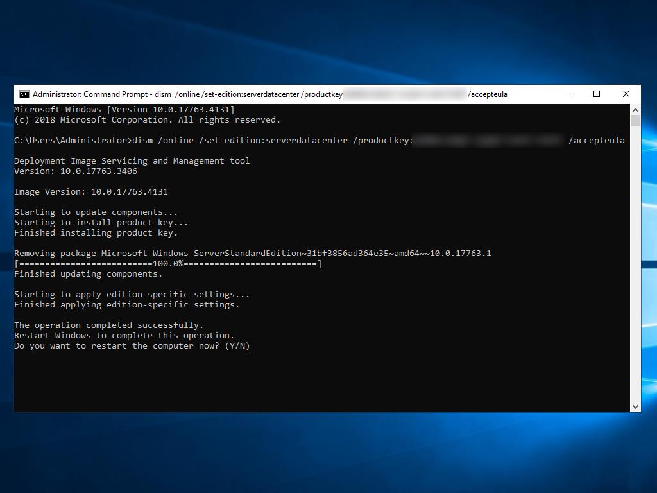657x493 pixels.
Task: Close the Command Prompt window
Action: 626,94
